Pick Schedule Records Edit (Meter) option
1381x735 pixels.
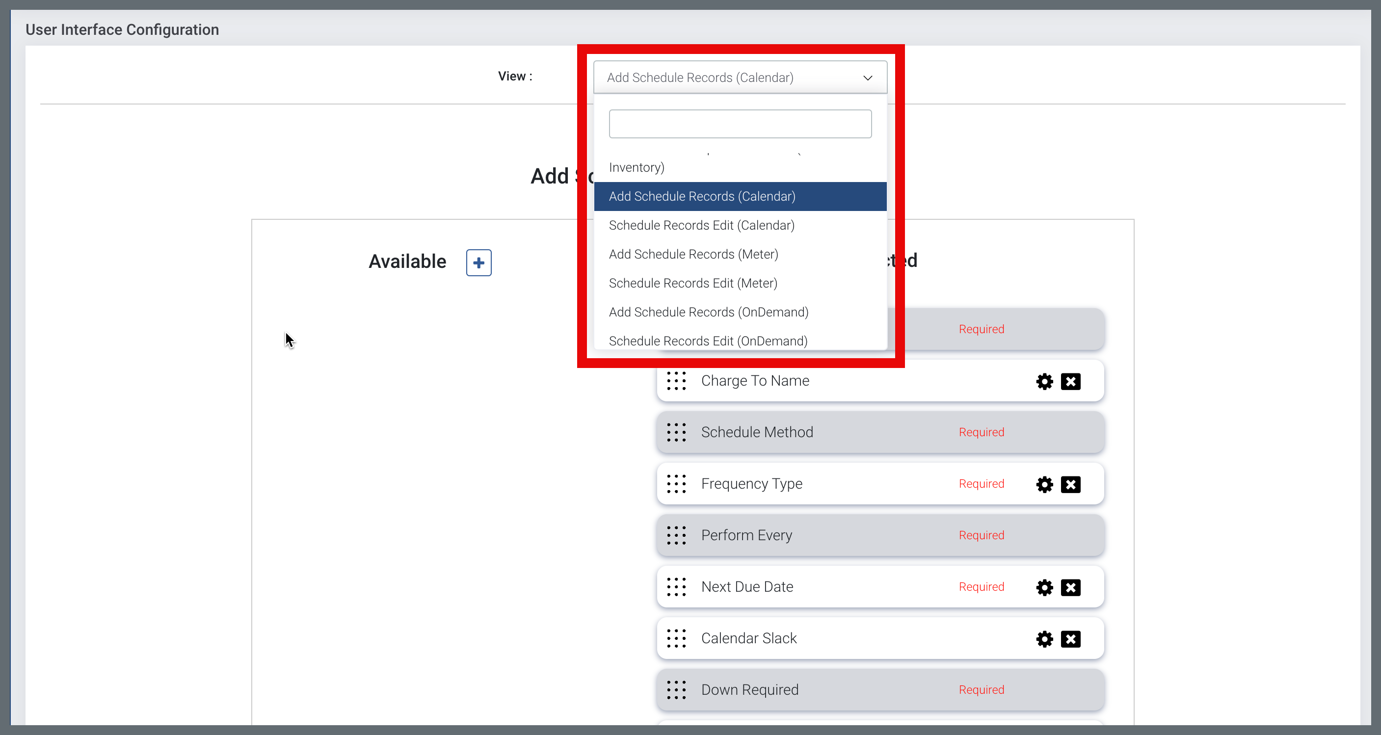point(692,283)
